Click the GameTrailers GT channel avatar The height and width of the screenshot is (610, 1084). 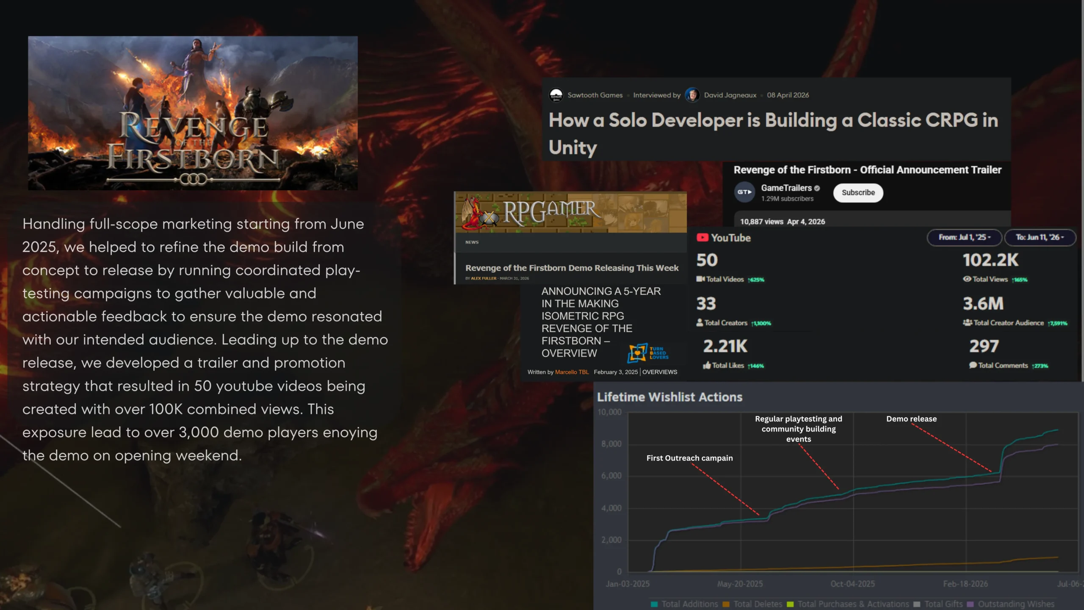point(744,192)
